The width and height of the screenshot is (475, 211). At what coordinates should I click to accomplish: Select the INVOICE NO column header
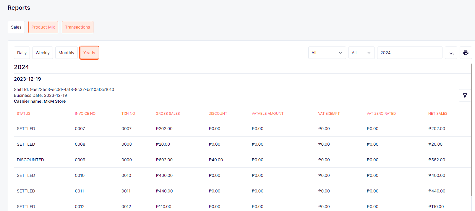[x=85, y=114]
